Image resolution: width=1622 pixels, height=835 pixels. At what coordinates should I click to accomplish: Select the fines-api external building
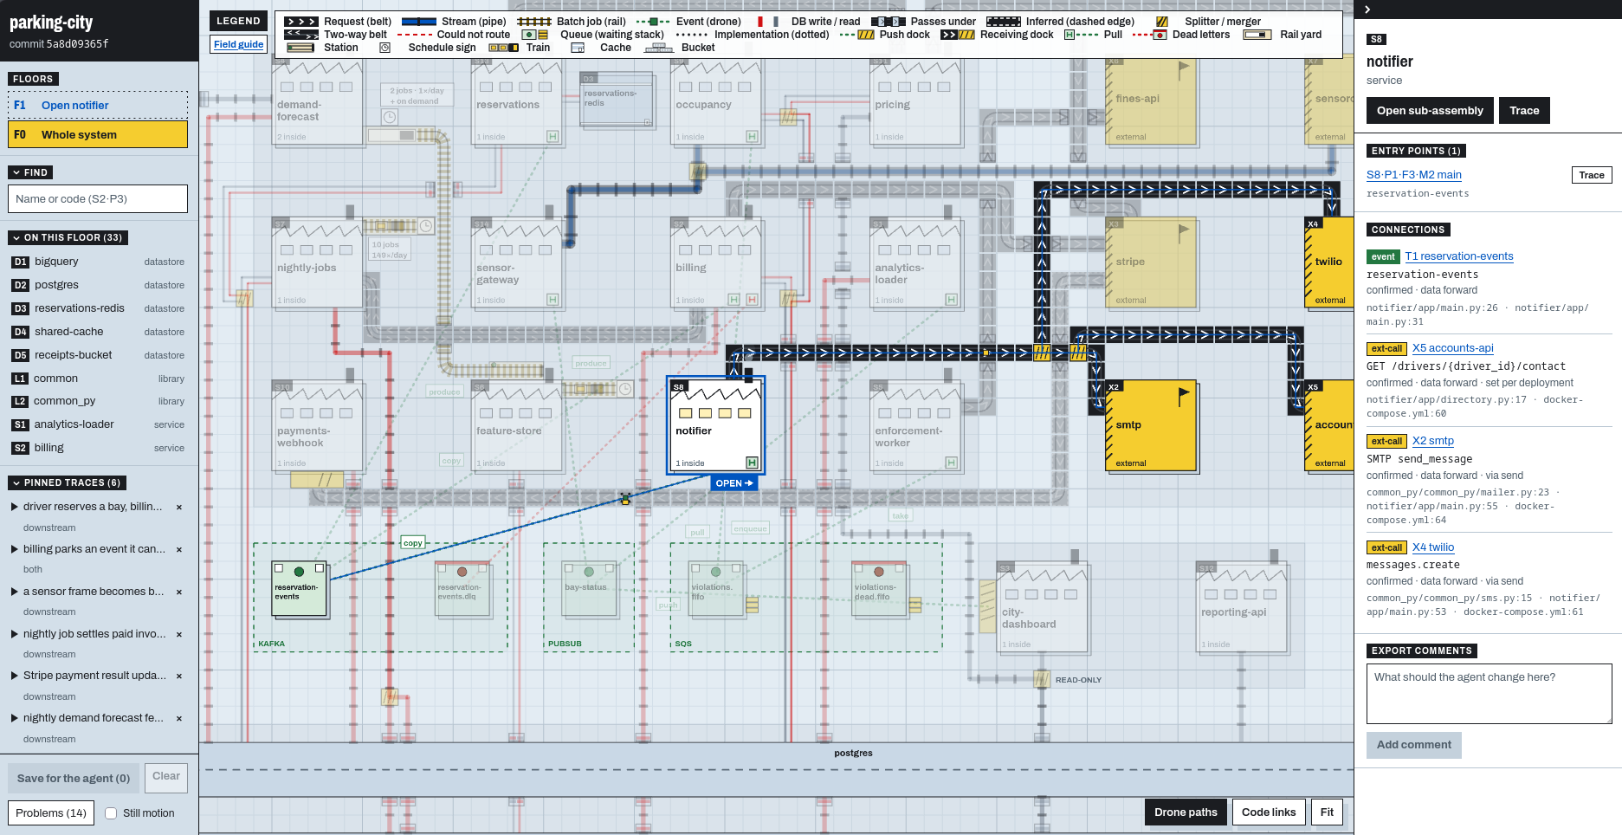(x=1151, y=100)
